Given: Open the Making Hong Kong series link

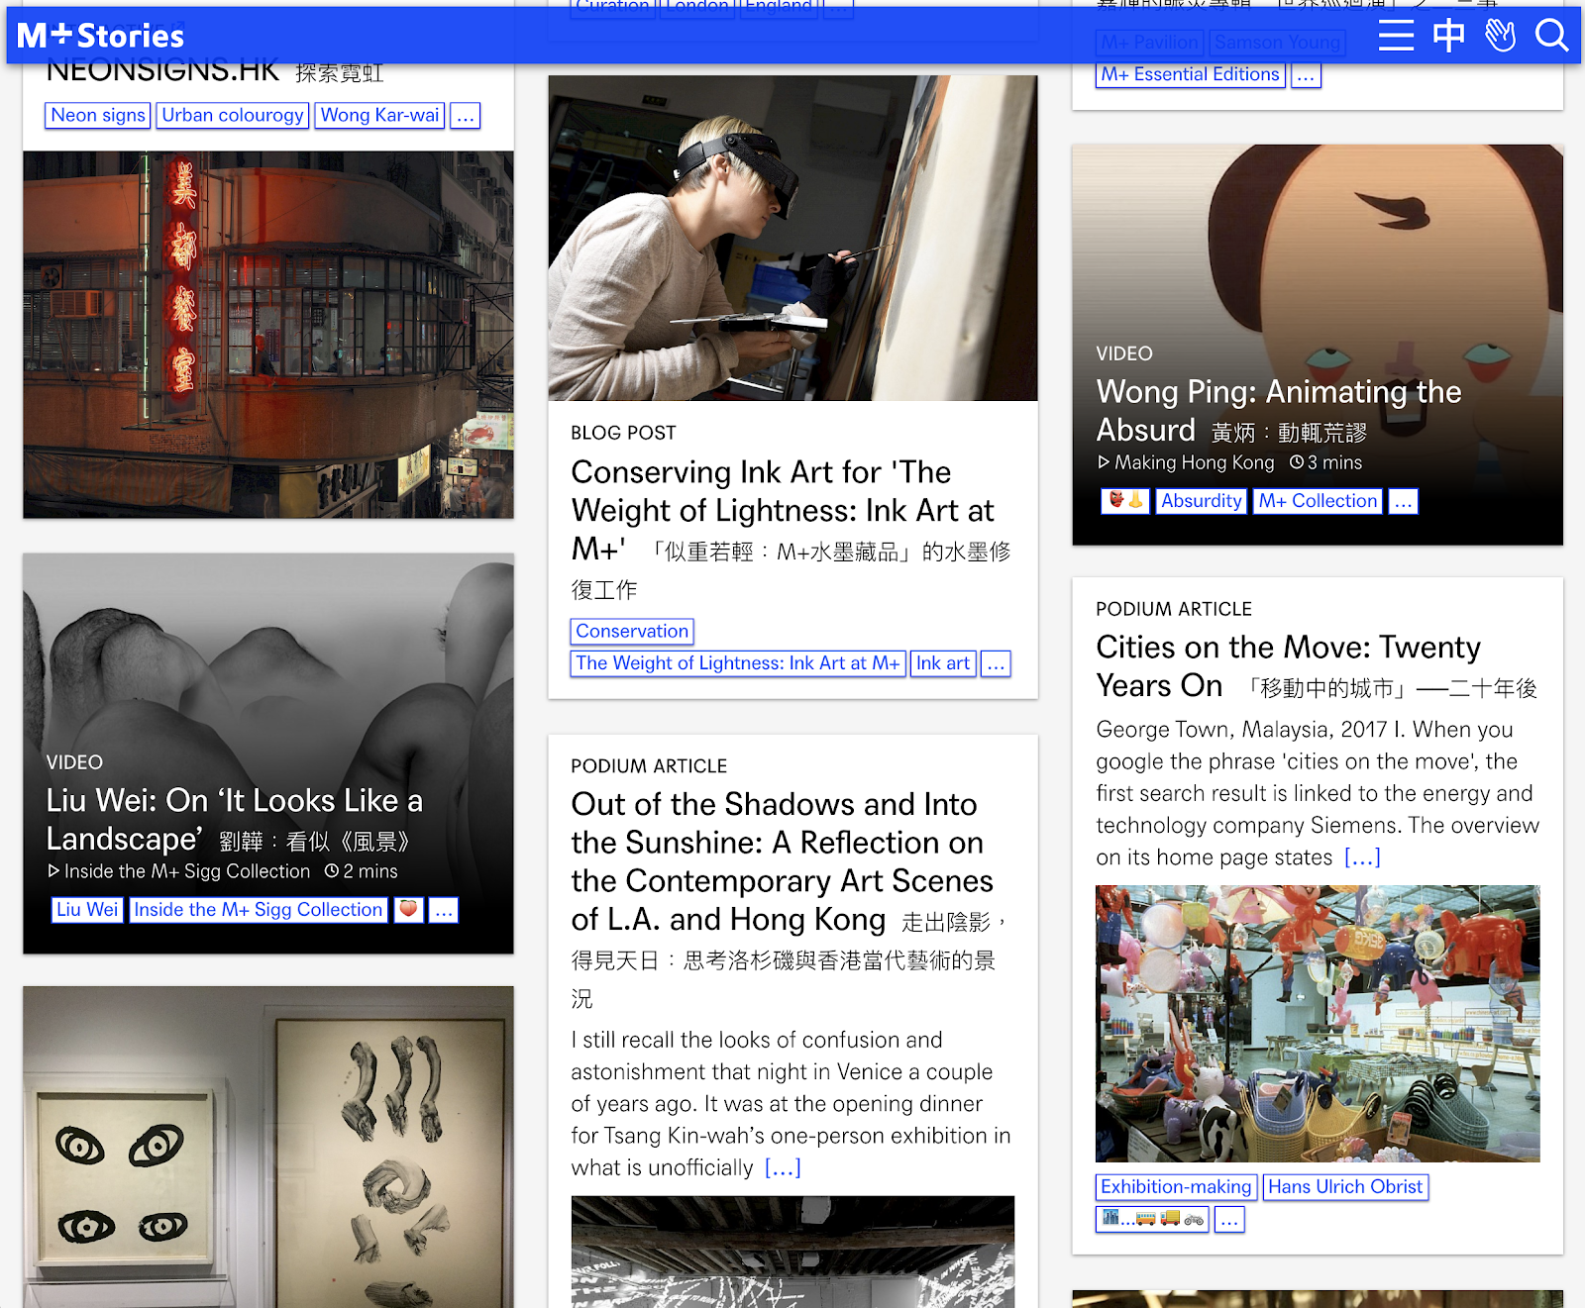Looking at the screenshot, I should click(1187, 463).
